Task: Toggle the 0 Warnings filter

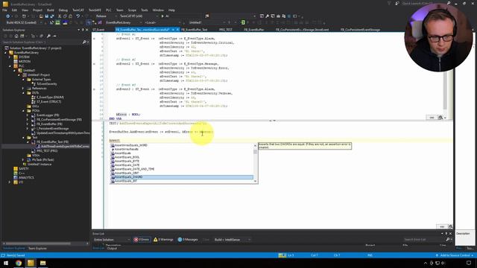Action: (163, 240)
